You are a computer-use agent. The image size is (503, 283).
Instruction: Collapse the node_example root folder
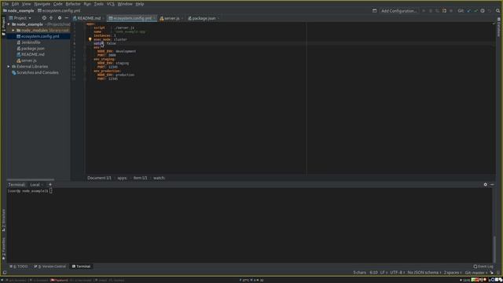pos(9,24)
